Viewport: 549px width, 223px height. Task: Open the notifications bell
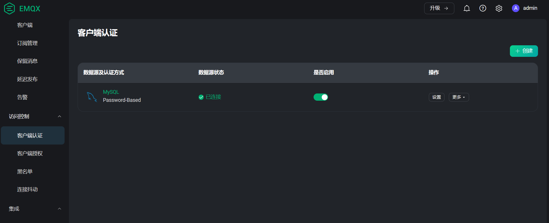[466, 8]
